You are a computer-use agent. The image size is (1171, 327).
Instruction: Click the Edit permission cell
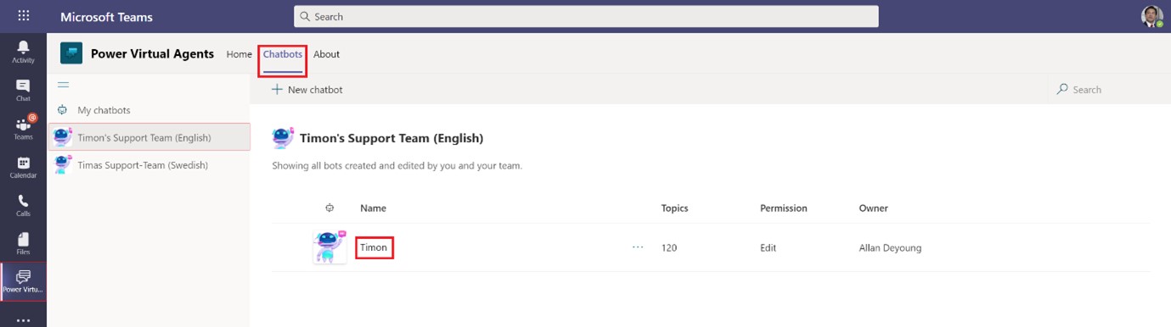[x=768, y=248]
